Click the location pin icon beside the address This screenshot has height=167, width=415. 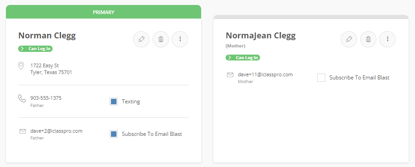21,66
